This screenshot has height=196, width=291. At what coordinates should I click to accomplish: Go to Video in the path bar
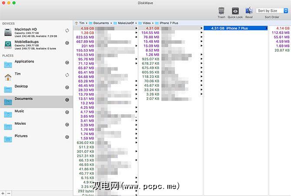tap(145, 23)
